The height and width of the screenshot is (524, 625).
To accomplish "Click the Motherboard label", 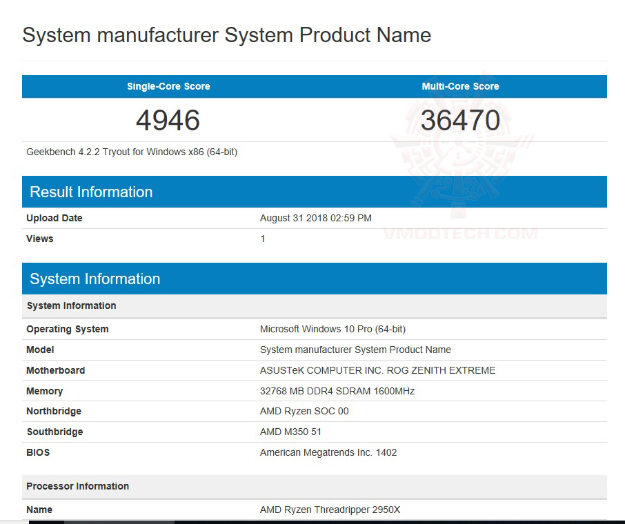I will point(55,370).
